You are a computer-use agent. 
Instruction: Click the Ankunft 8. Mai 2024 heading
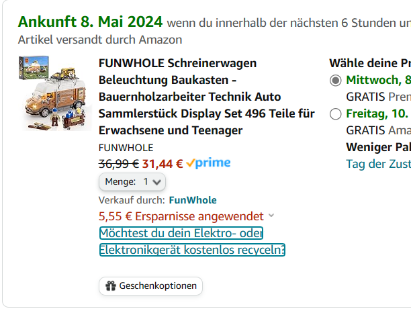91,24
